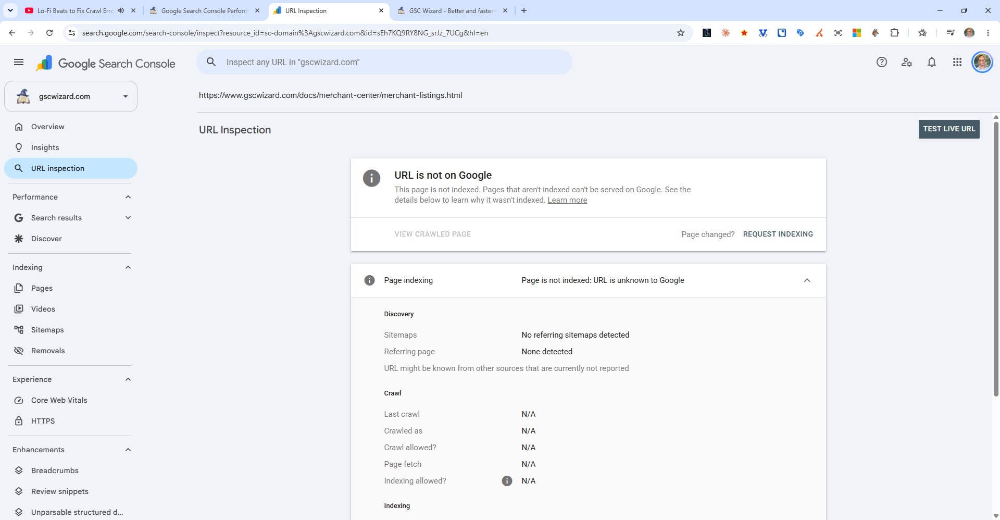The width and height of the screenshot is (1000, 520).
Task: Click the Google Search Console logo
Action: click(106, 63)
